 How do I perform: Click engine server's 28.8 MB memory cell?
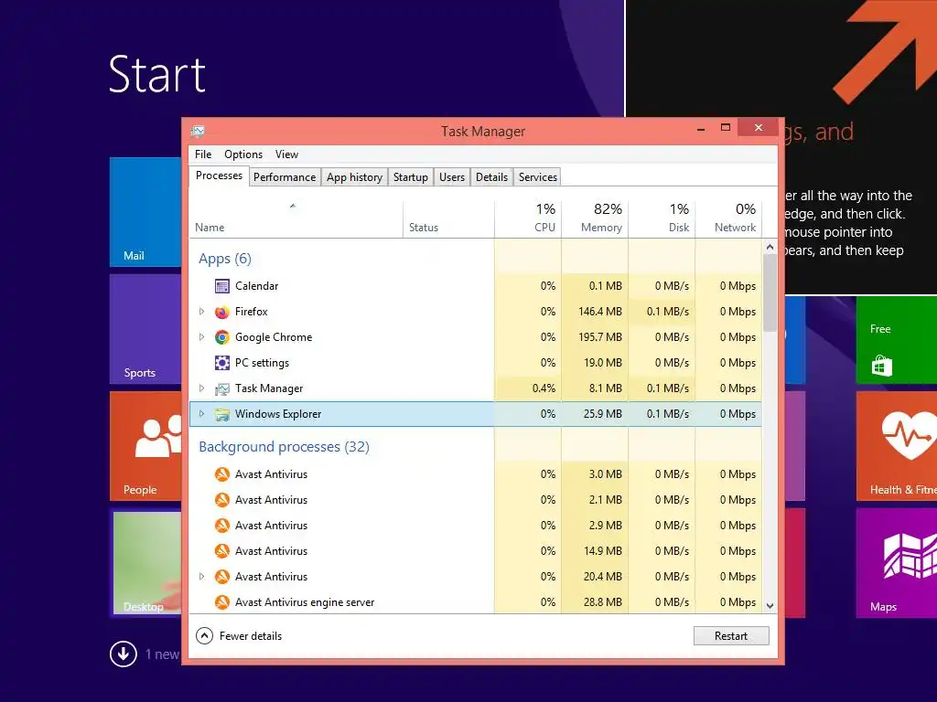[595, 602]
